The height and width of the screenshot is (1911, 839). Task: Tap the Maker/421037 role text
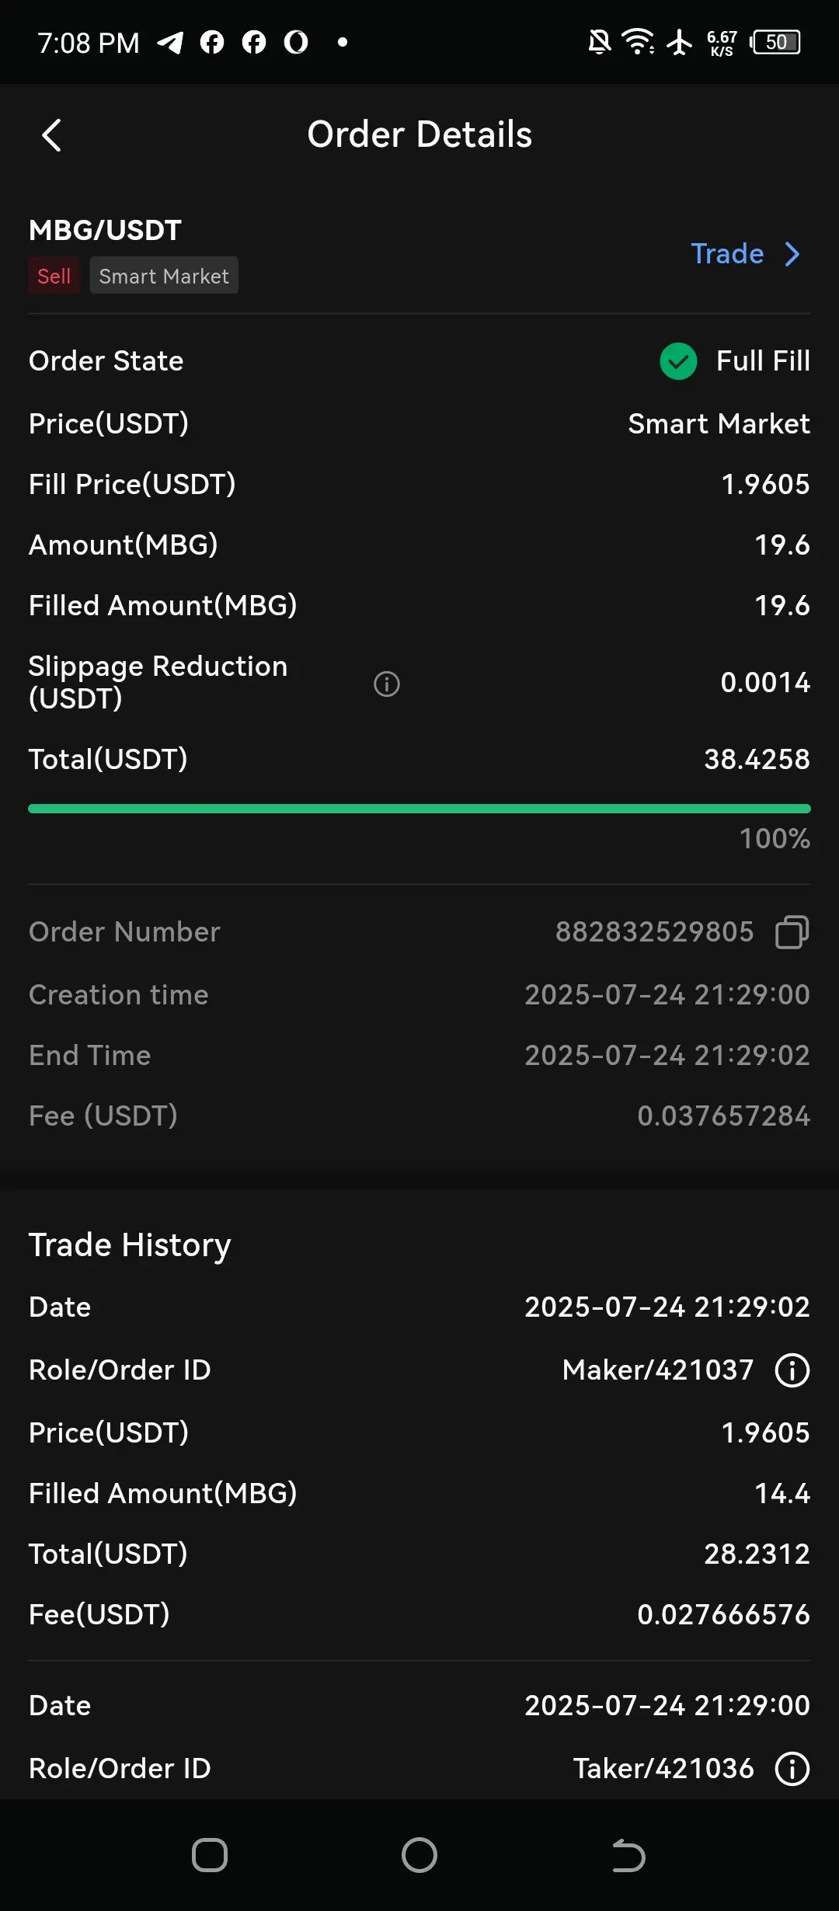pos(658,1370)
